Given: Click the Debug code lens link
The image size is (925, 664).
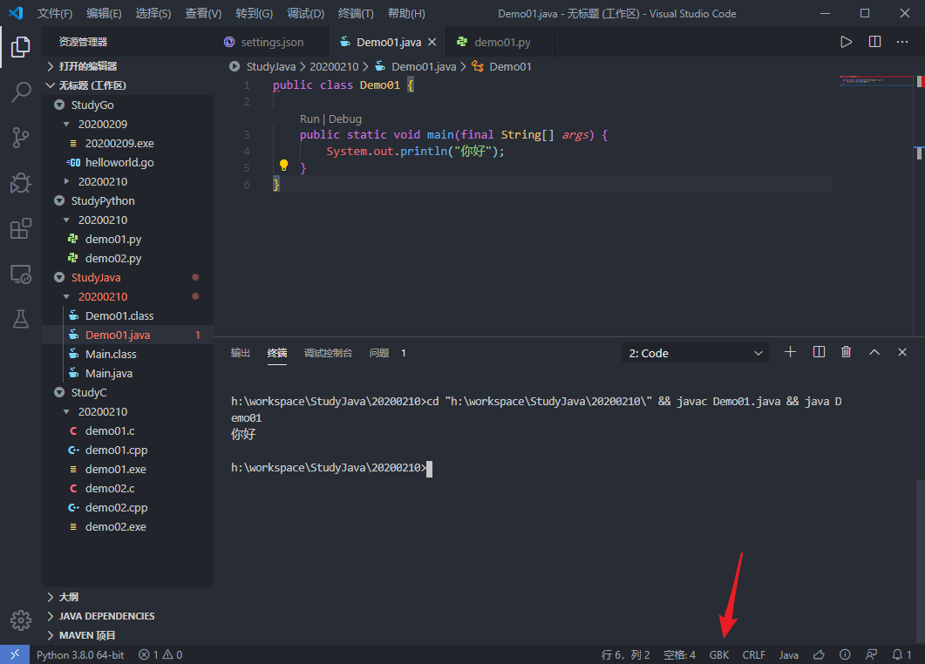Looking at the screenshot, I should click(344, 118).
